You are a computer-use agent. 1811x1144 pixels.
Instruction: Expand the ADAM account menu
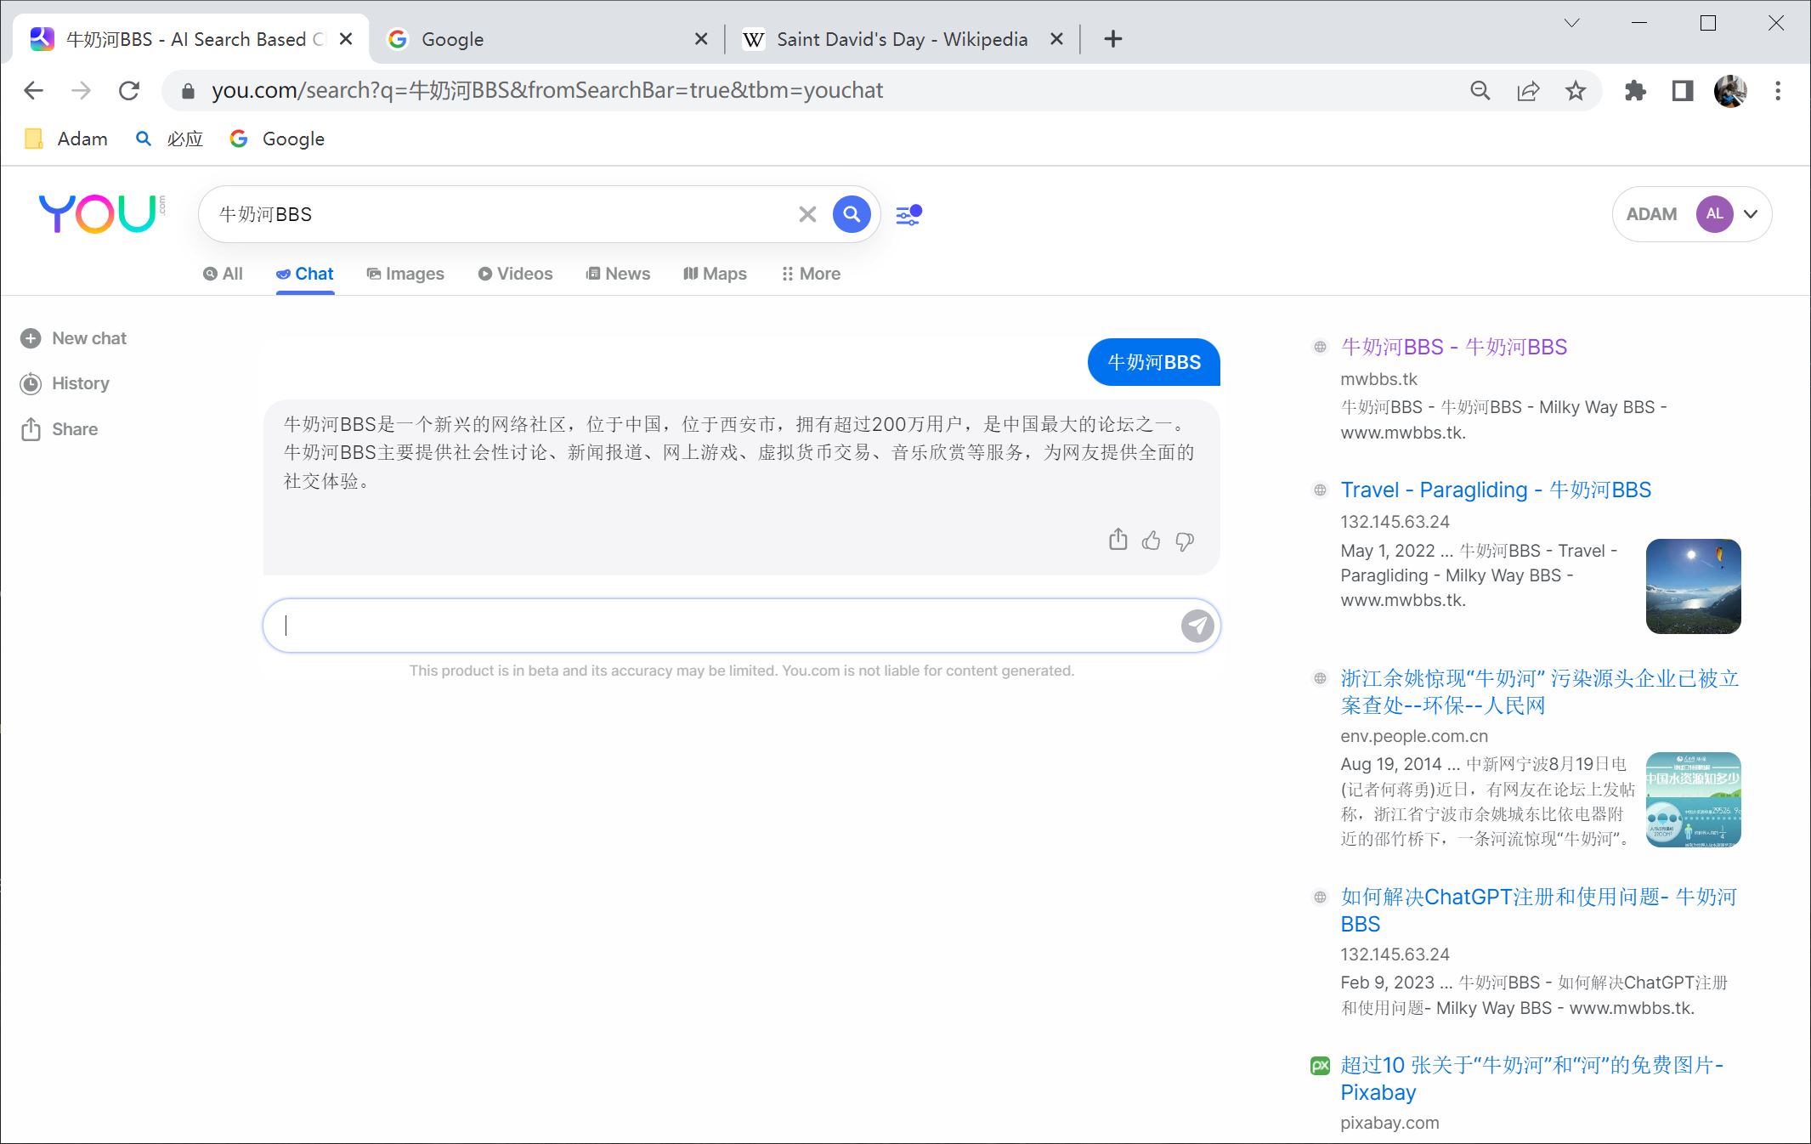click(1751, 214)
